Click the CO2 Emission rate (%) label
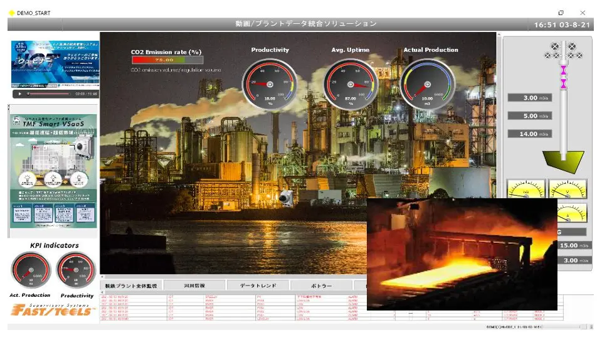This screenshot has height=340, width=602. [166, 52]
